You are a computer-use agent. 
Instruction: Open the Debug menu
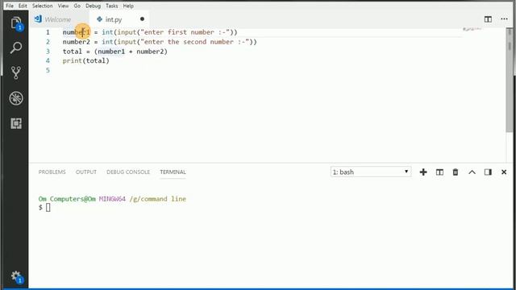pyautogui.click(x=94, y=6)
